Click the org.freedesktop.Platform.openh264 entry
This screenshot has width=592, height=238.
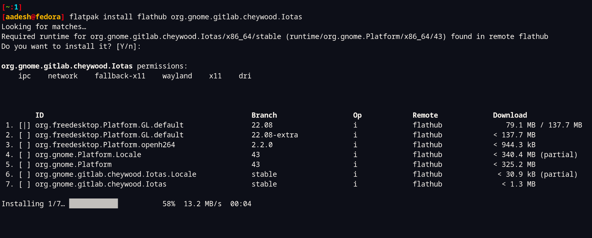pyautogui.click(x=105, y=145)
